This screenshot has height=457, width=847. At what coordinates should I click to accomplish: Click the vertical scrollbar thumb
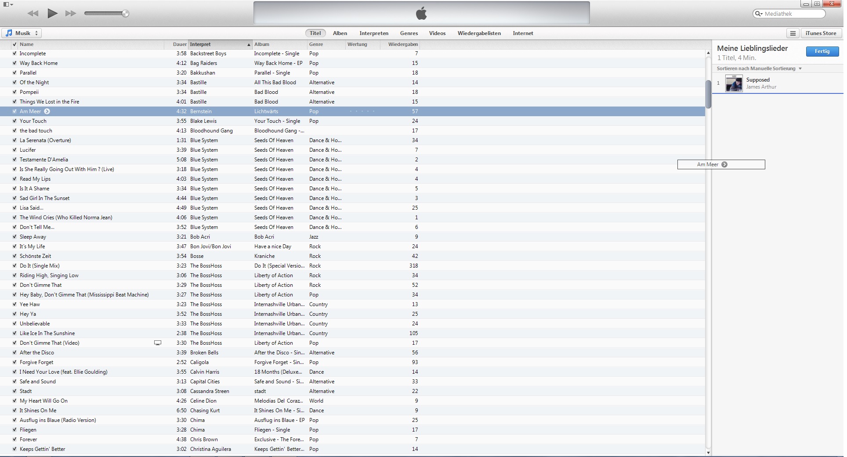click(708, 94)
